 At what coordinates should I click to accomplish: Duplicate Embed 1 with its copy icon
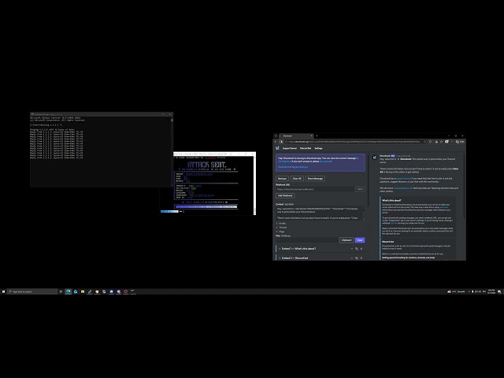357,249
